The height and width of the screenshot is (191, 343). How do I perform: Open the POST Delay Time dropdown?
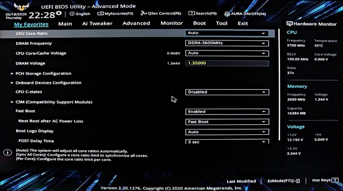tap(227, 141)
